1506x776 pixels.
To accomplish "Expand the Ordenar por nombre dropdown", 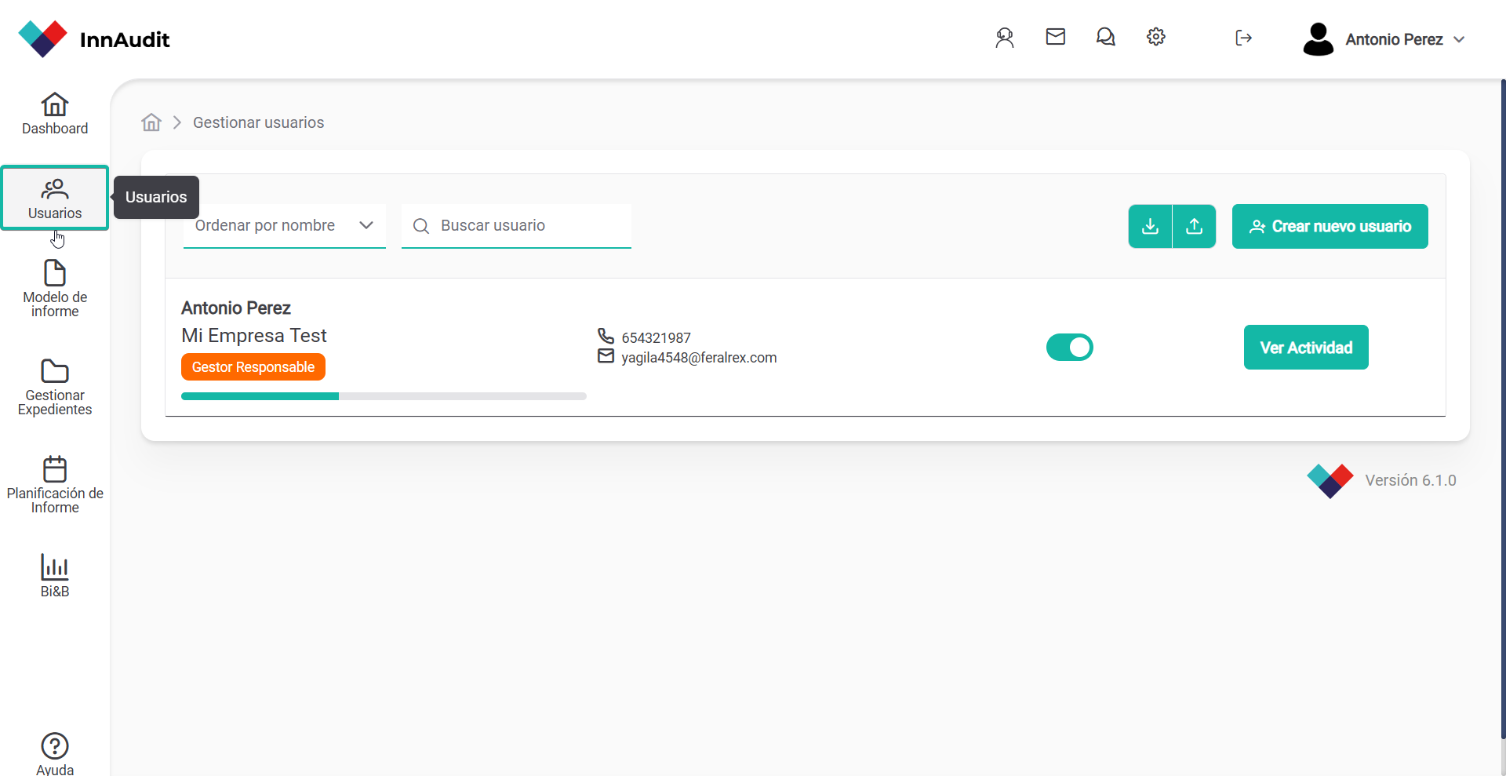I will click(x=284, y=226).
